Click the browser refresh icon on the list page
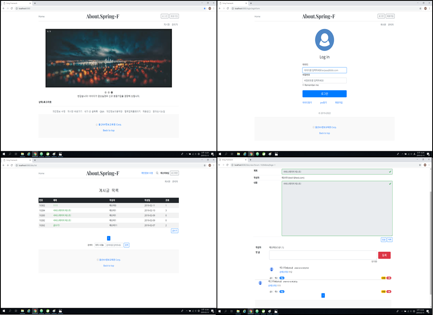Image resolution: width=433 pixels, height=315 pixels. coord(11,165)
